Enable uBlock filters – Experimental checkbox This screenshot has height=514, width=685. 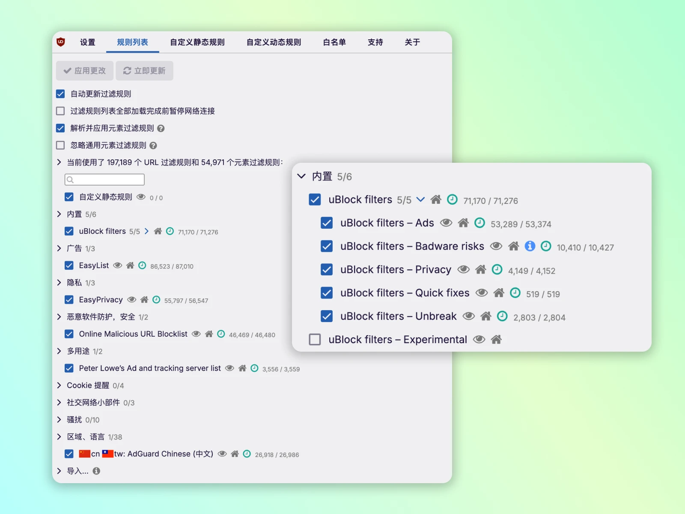(315, 339)
